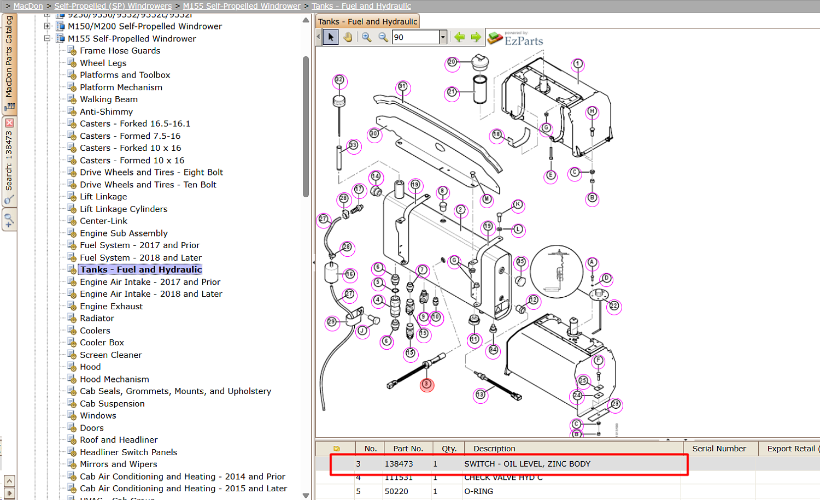This screenshot has width=820, height=500.
Task: Select the Tanks - Fuel and Hydraulic tab
Action: (367, 21)
